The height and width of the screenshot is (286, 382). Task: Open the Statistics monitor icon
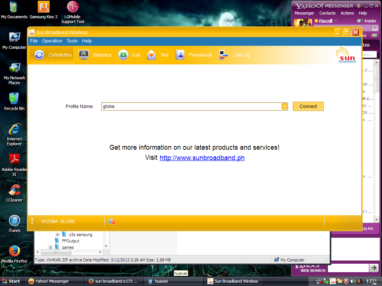click(x=84, y=55)
